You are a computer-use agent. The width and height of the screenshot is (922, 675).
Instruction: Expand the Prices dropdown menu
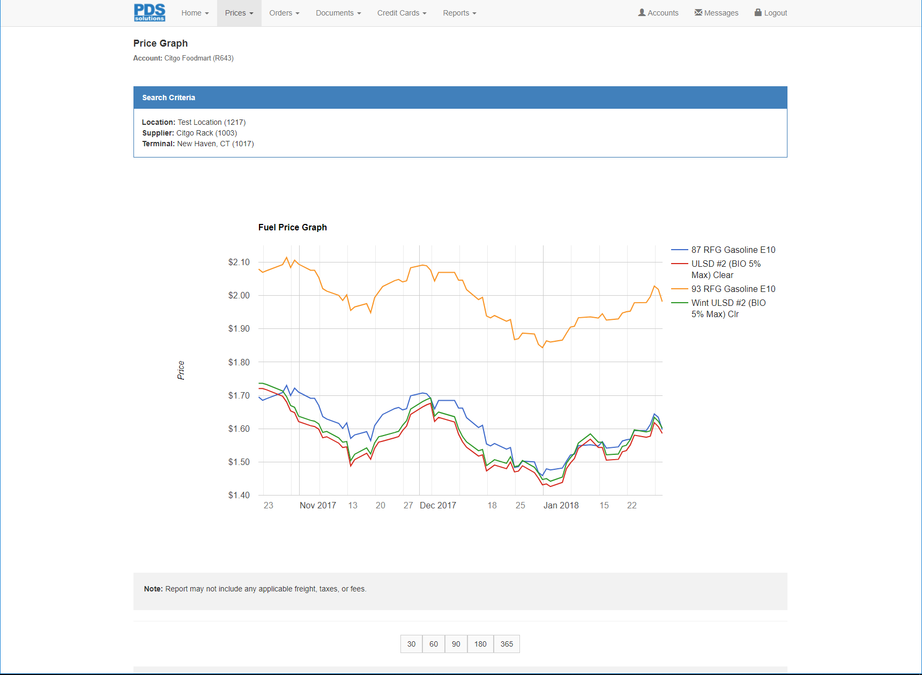[x=239, y=13]
